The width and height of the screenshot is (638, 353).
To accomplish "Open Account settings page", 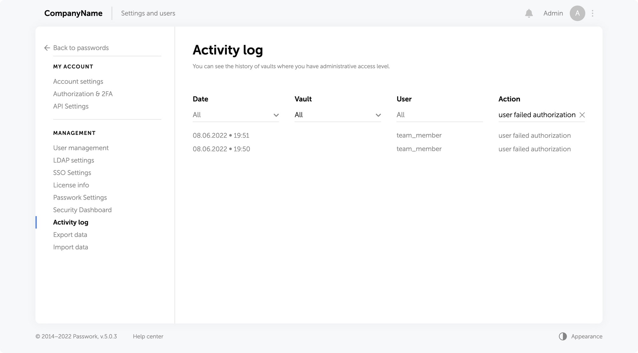I will [78, 82].
